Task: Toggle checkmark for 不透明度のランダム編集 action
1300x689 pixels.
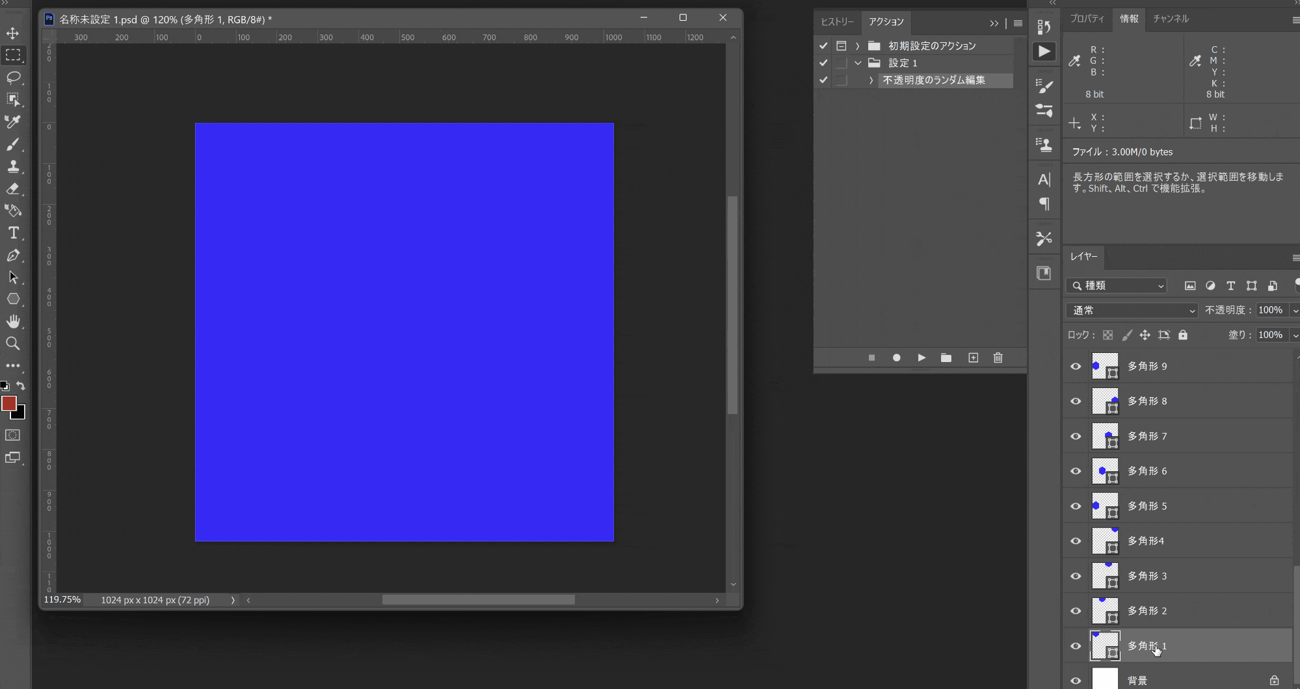Action: (823, 80)
